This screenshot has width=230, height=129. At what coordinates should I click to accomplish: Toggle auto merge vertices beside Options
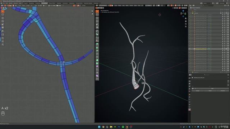coord(180,8)
